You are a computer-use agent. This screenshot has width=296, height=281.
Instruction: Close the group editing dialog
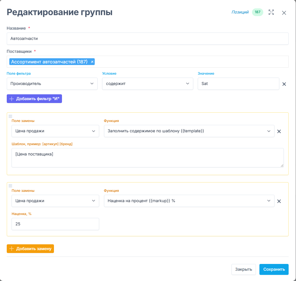(x=284, y=13)
